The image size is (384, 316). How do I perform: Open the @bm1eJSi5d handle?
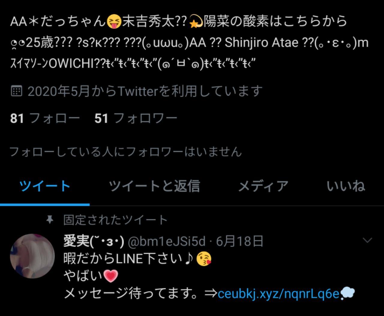[x=167, y=241]
